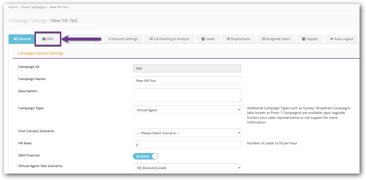This screenshot has width=366, height=180.
Task: Click the envelope icon on SMS tab
Action: pyautogui.click(x=44, y=39)
